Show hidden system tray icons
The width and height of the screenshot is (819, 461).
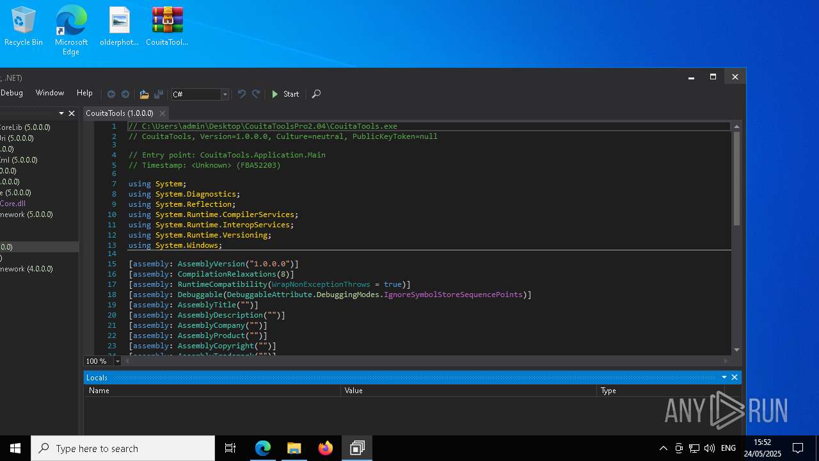coord(664,448)
